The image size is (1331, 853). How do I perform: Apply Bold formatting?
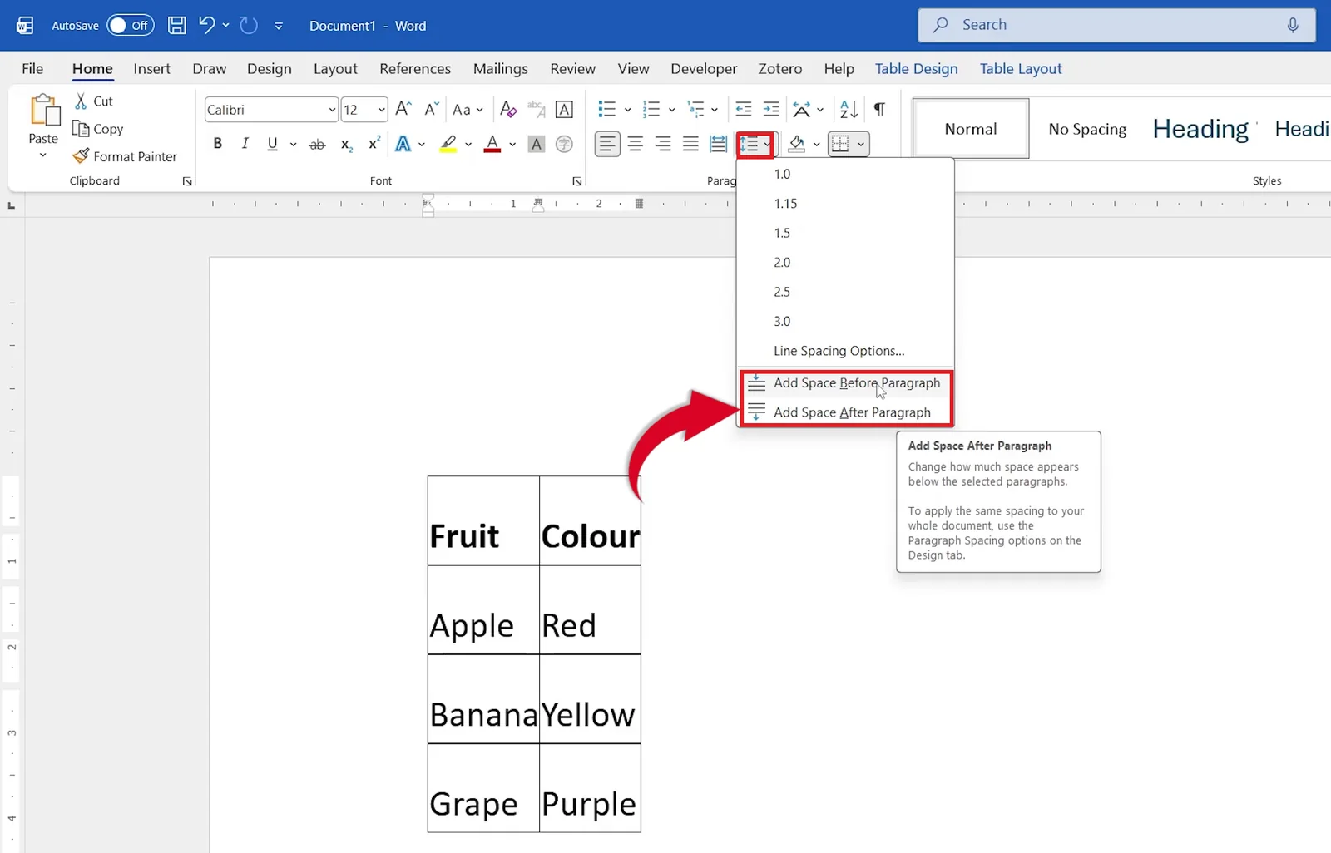click(217, 144)
